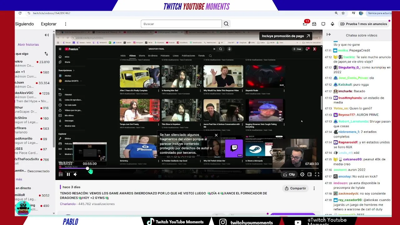400x225 pixels.
Task: Open the chapters list icon in player
Action: (x=61, y=174)
